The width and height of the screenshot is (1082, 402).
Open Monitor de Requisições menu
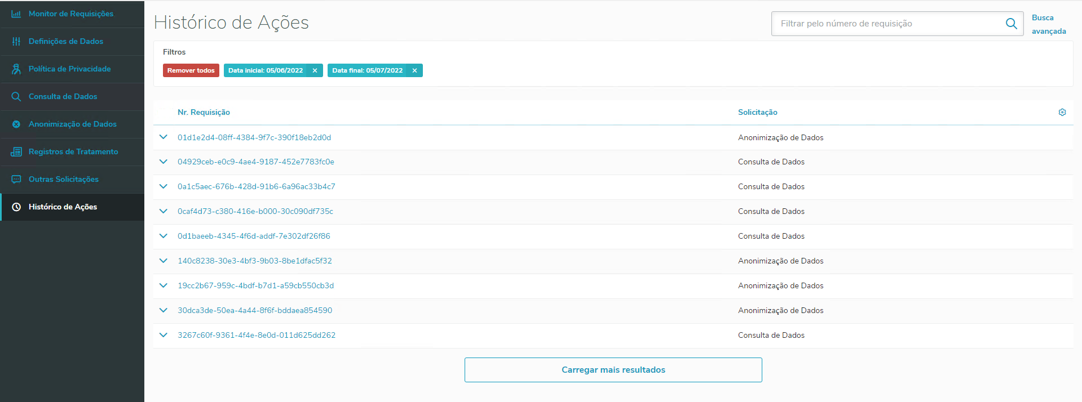coord(71,14)
